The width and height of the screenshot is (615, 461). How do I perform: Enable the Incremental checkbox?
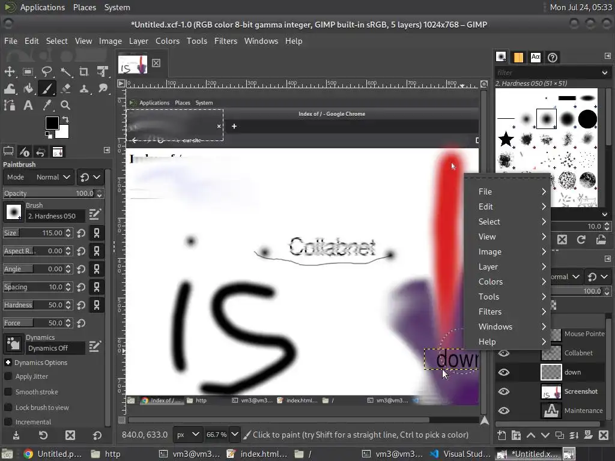[8, 422]
